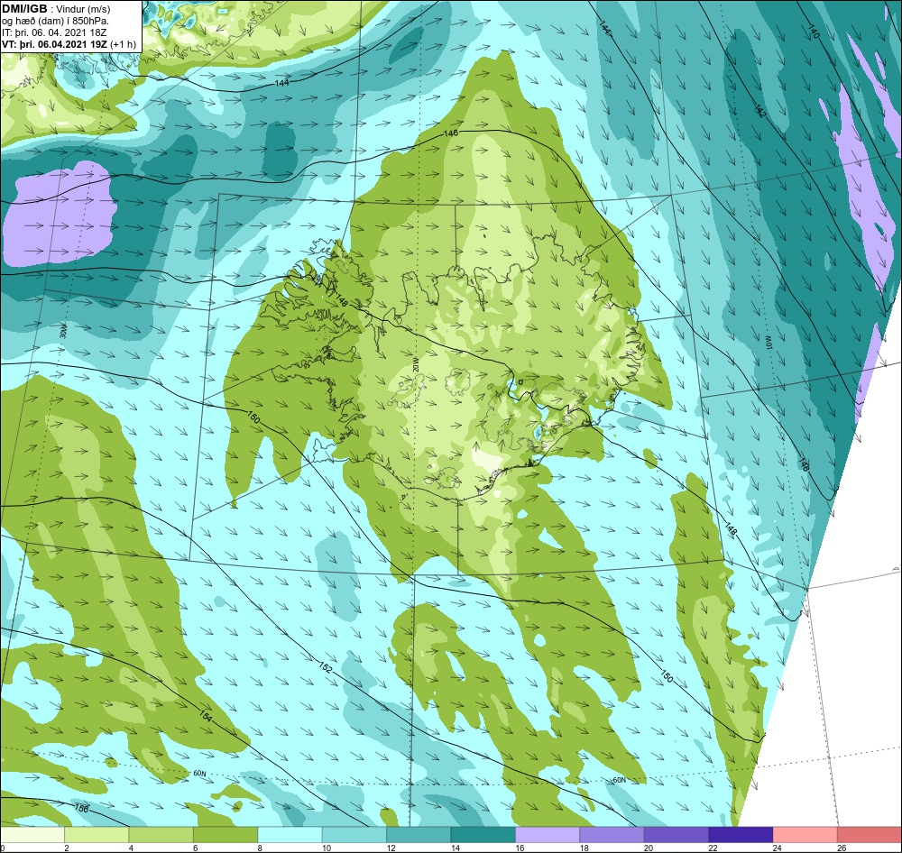This screenshot has width=902, height=853.
Task: Click the legend tick label '8'
Action: point(260,848)
